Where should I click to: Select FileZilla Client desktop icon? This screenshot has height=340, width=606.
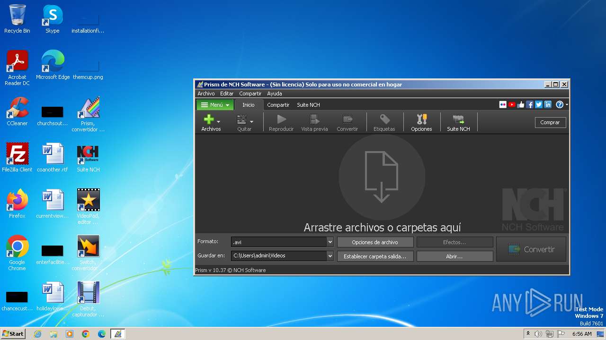click(17, 157)
